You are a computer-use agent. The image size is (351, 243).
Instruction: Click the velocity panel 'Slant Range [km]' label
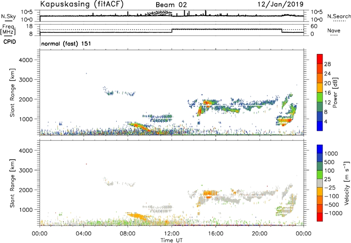tap(12, 183)
